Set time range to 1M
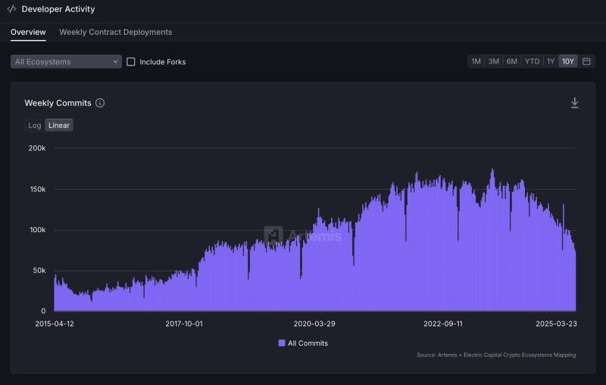Screen dimensions: 606x385 476,61
